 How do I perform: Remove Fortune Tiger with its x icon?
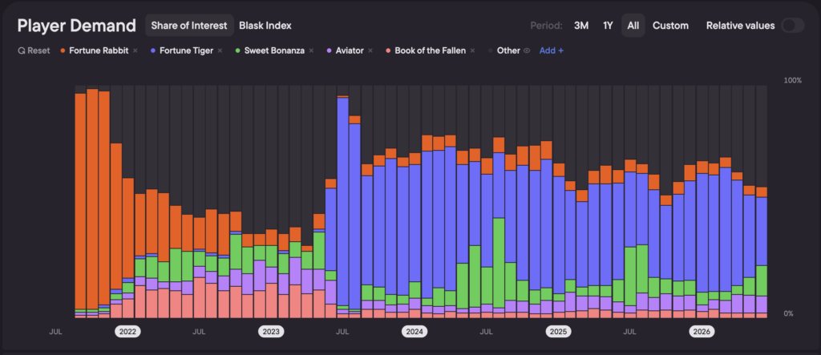pos(220,50)
